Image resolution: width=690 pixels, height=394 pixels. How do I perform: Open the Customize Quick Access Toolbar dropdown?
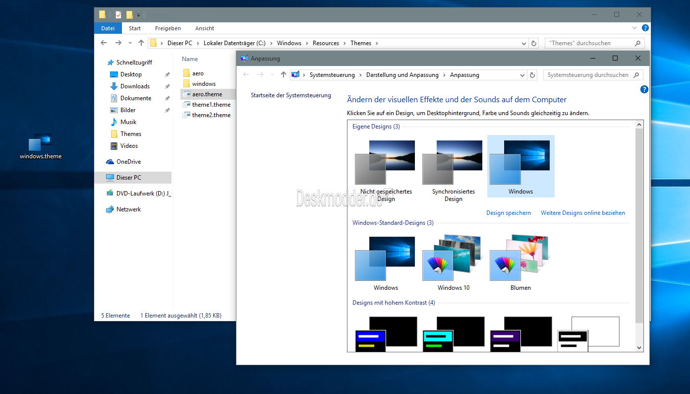139,15
